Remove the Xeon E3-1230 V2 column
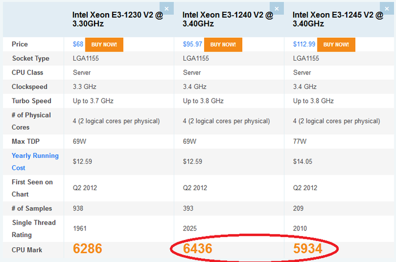 pos(167,9)
